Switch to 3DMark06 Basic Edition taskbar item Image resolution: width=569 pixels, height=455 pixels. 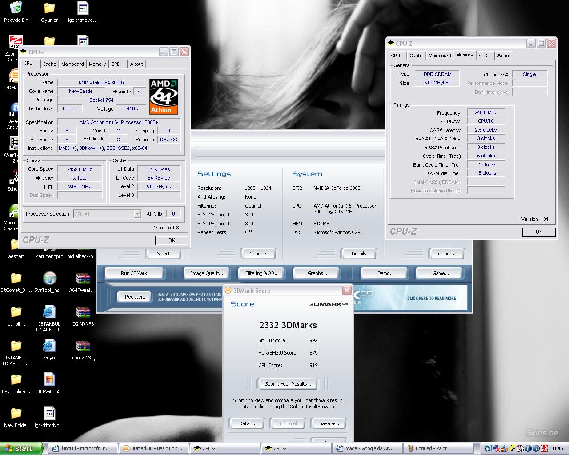click(x=154, y=448)
